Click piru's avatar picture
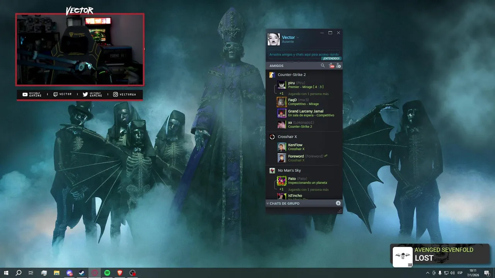The width and height of the screenshot is (495, 278). click(x=282, y=85)
